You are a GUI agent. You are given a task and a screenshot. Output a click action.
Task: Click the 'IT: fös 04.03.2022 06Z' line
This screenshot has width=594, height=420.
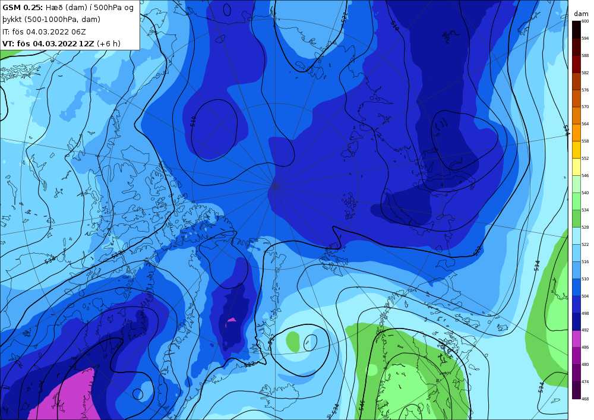(44, 31)
